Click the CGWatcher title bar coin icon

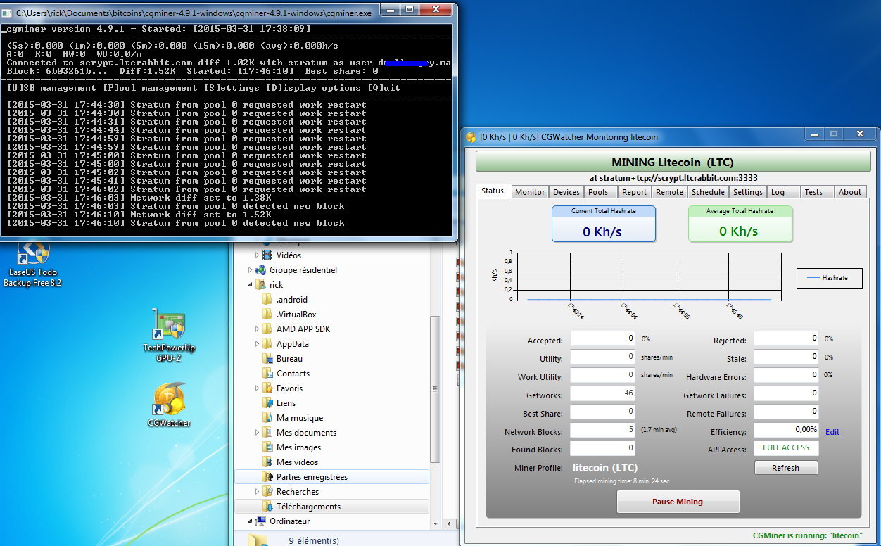471,137
